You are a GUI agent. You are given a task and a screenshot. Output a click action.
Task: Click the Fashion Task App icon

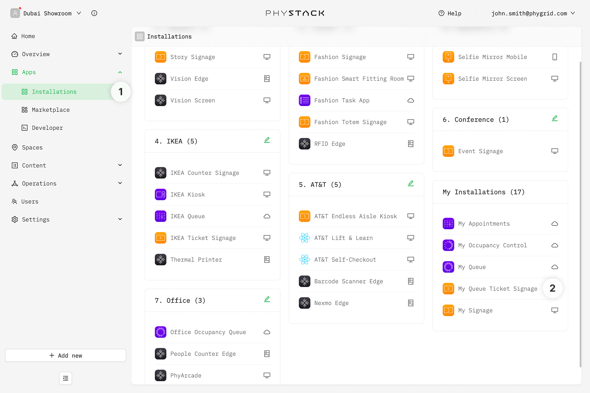(304, 100)
